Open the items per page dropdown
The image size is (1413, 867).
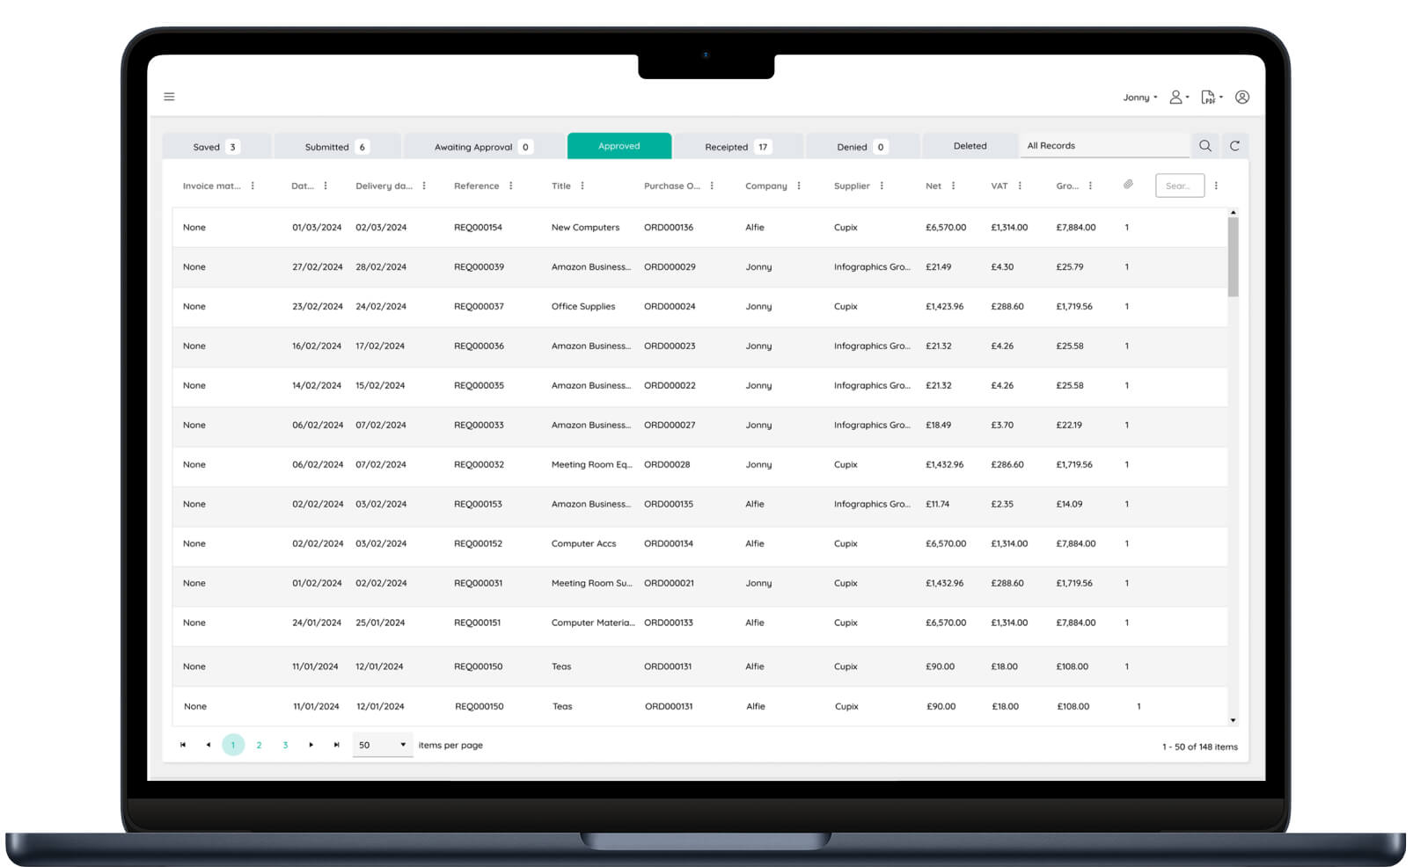click(383, 745)
